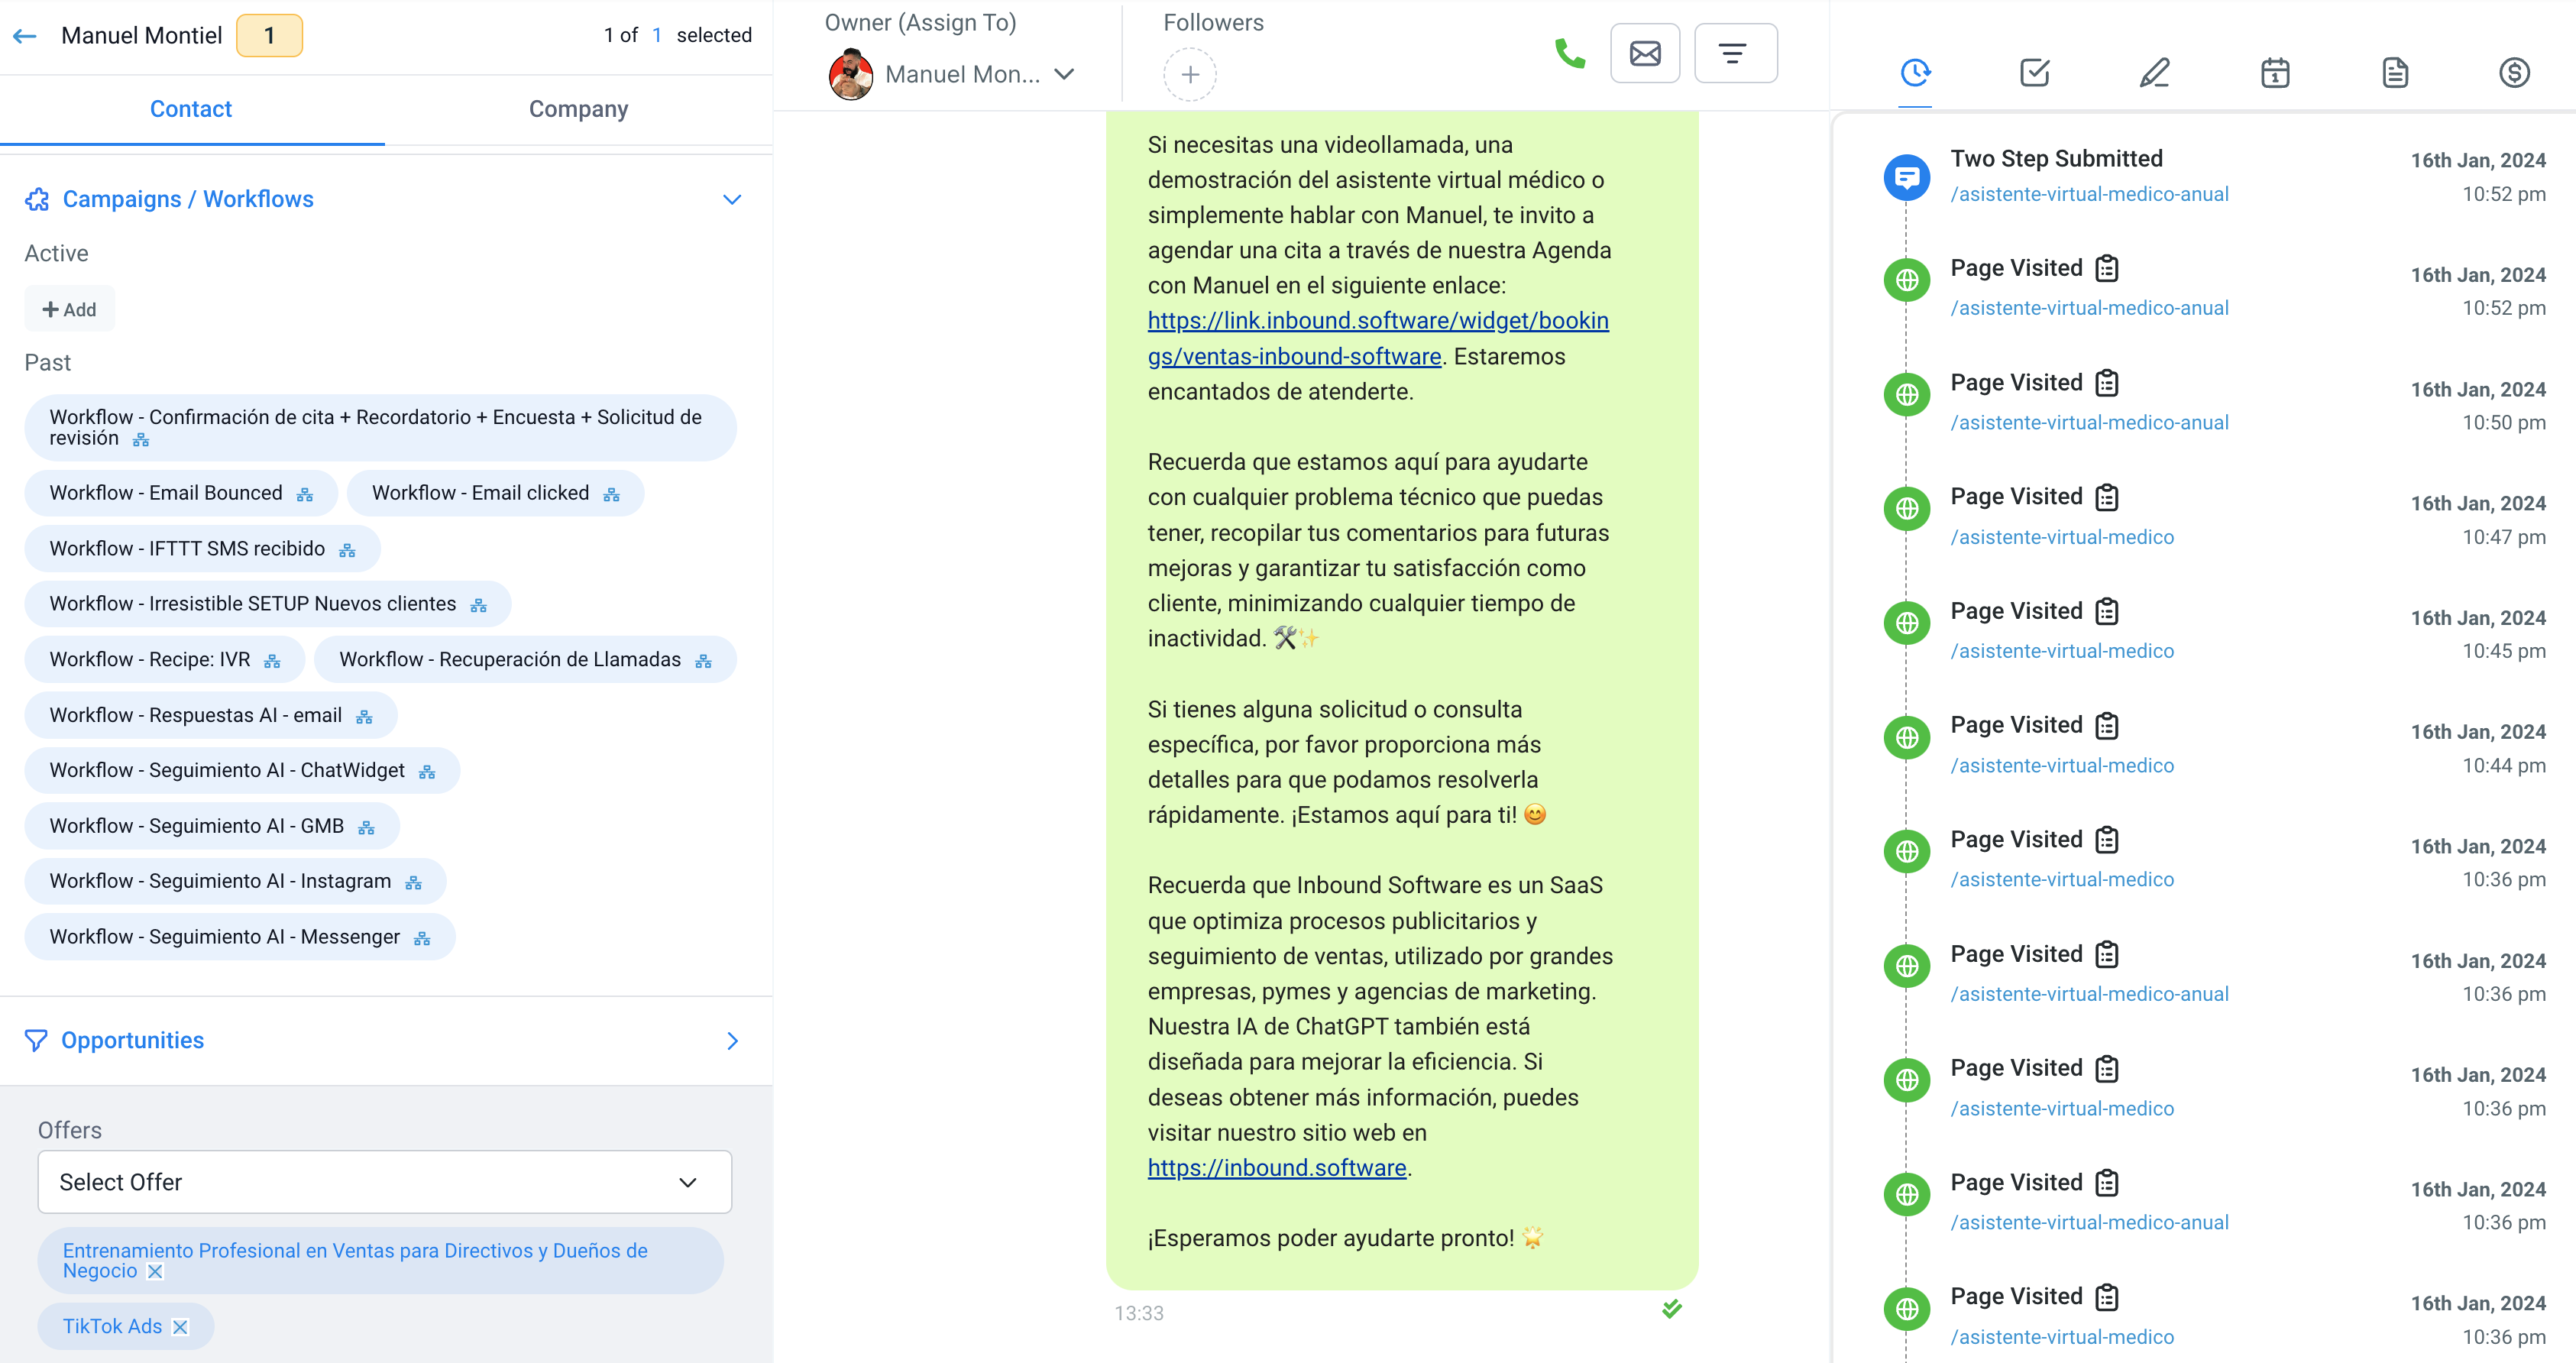
Task: Click the email compose icon
Action: (1644, 53)
